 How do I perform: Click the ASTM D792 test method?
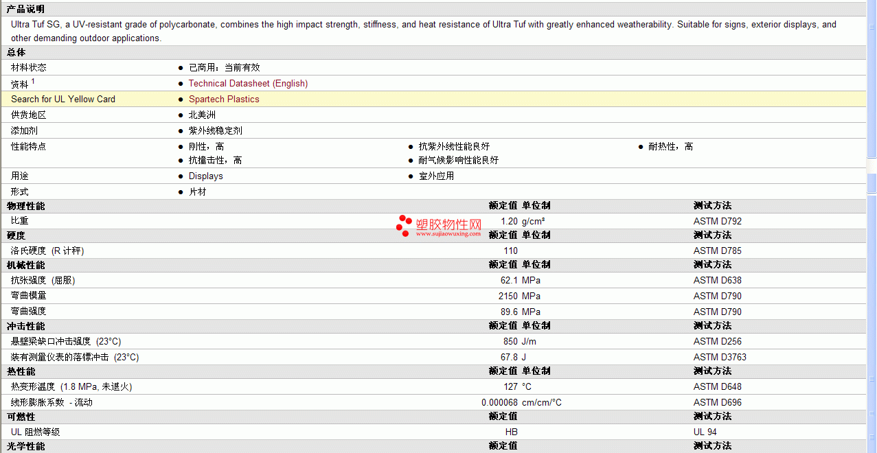(x=718, y=221)
